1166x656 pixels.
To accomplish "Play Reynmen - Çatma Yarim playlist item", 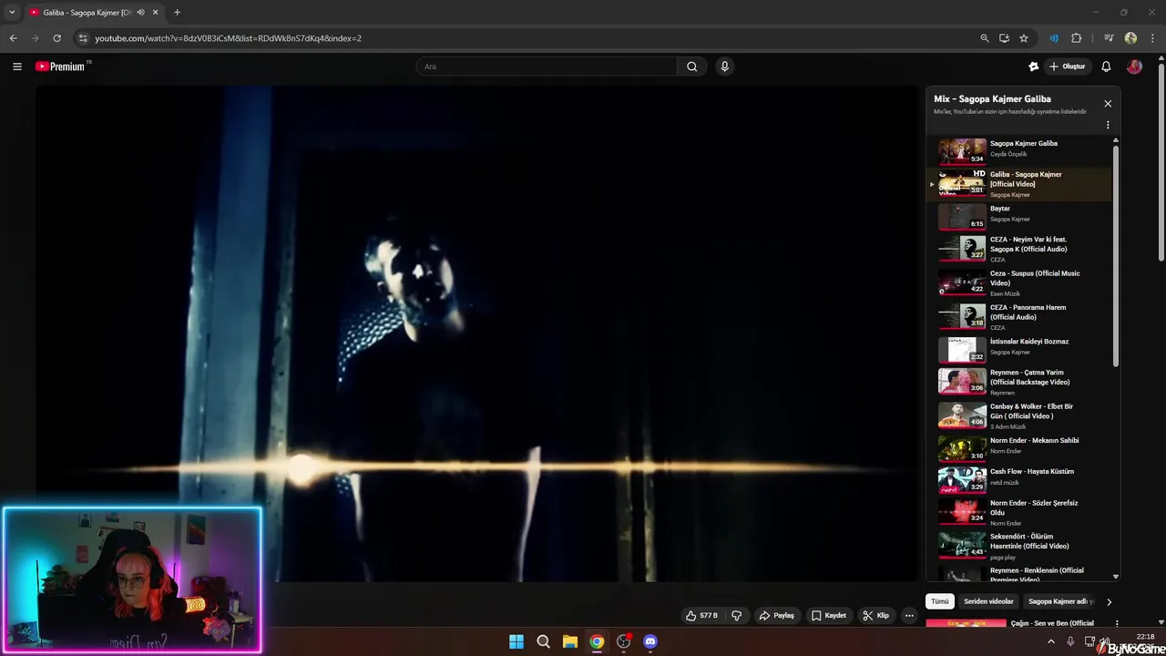I will point(1019,381).
